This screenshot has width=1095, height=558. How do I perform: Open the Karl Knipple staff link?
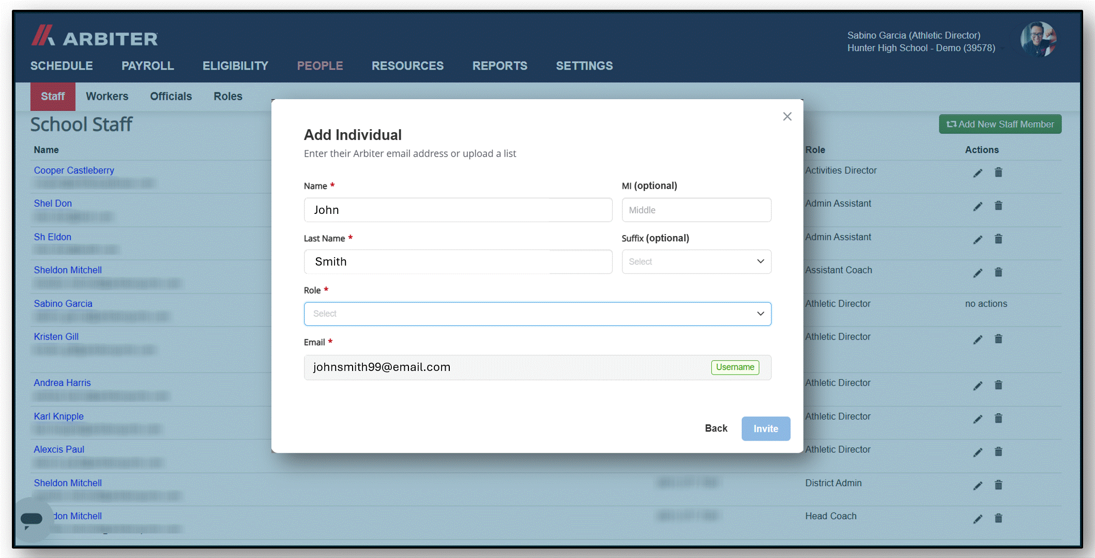(x=58, y=416)
